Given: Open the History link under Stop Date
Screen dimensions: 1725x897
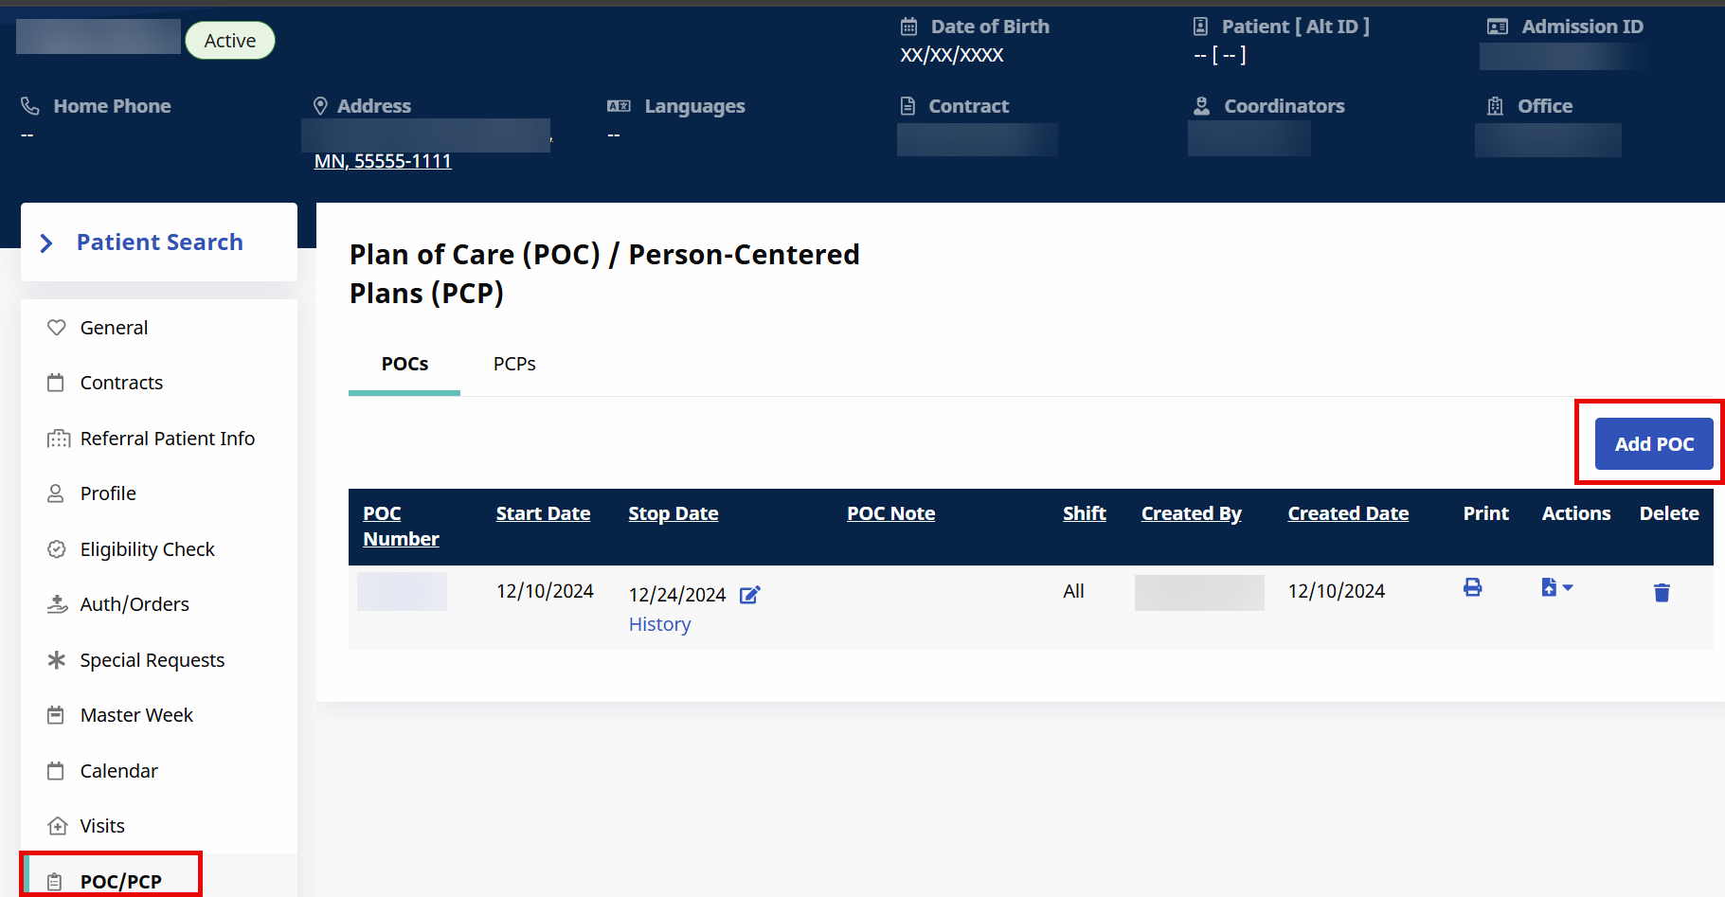Looking at the screenshot, I should (x=659, y=624).
